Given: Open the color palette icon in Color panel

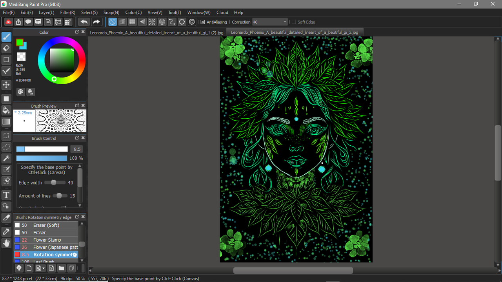Looking at the screenshot, I should coord(21,92).
